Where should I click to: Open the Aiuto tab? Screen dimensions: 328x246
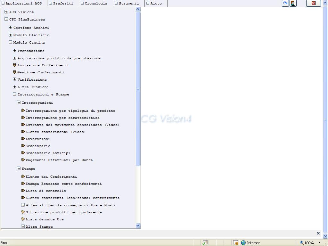(x=156, y=4)
